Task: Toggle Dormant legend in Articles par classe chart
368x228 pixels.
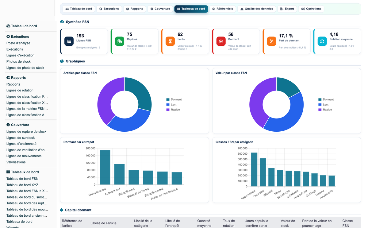Action: [x=174, y=99]
